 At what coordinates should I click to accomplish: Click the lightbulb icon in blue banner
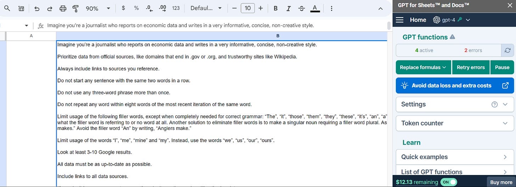tap(404, 85)
